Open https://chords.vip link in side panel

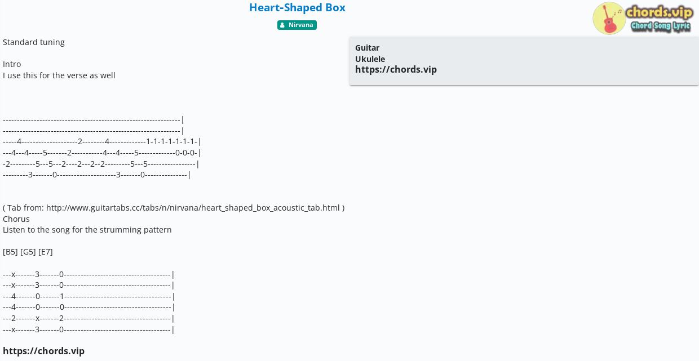pos(396,69)
